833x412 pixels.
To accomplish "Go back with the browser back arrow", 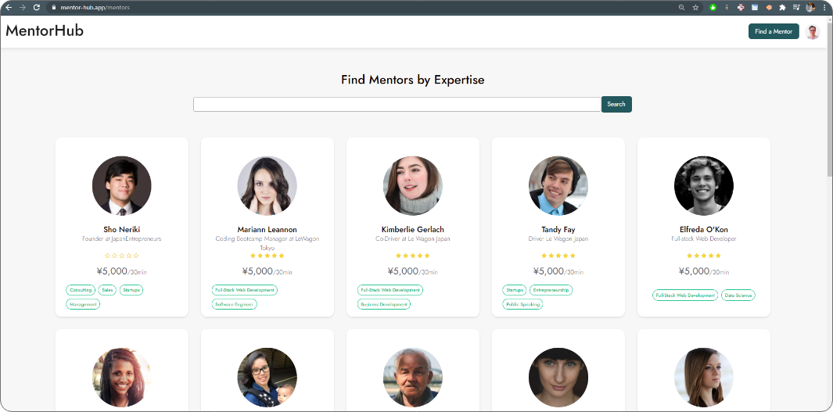I will (x=9, y=8).
